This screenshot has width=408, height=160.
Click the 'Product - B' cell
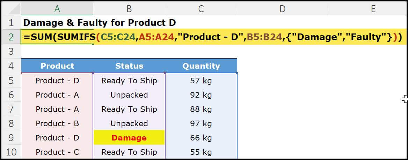57,123
